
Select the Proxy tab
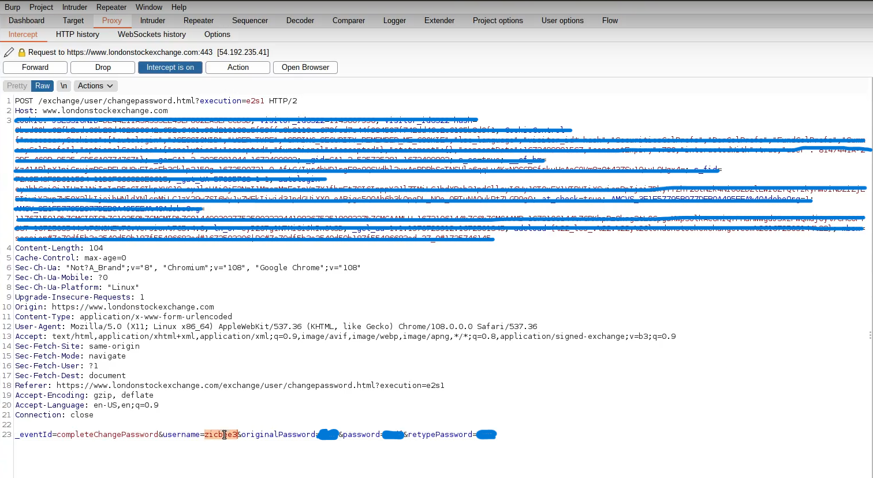[x=112, y=20]
